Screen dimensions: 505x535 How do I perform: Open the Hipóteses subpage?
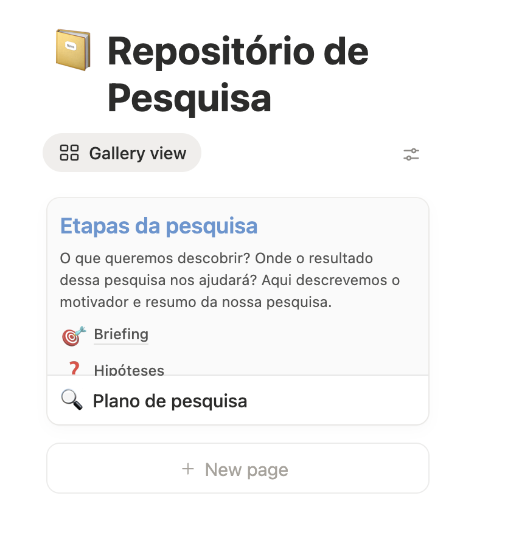[129, 370]
